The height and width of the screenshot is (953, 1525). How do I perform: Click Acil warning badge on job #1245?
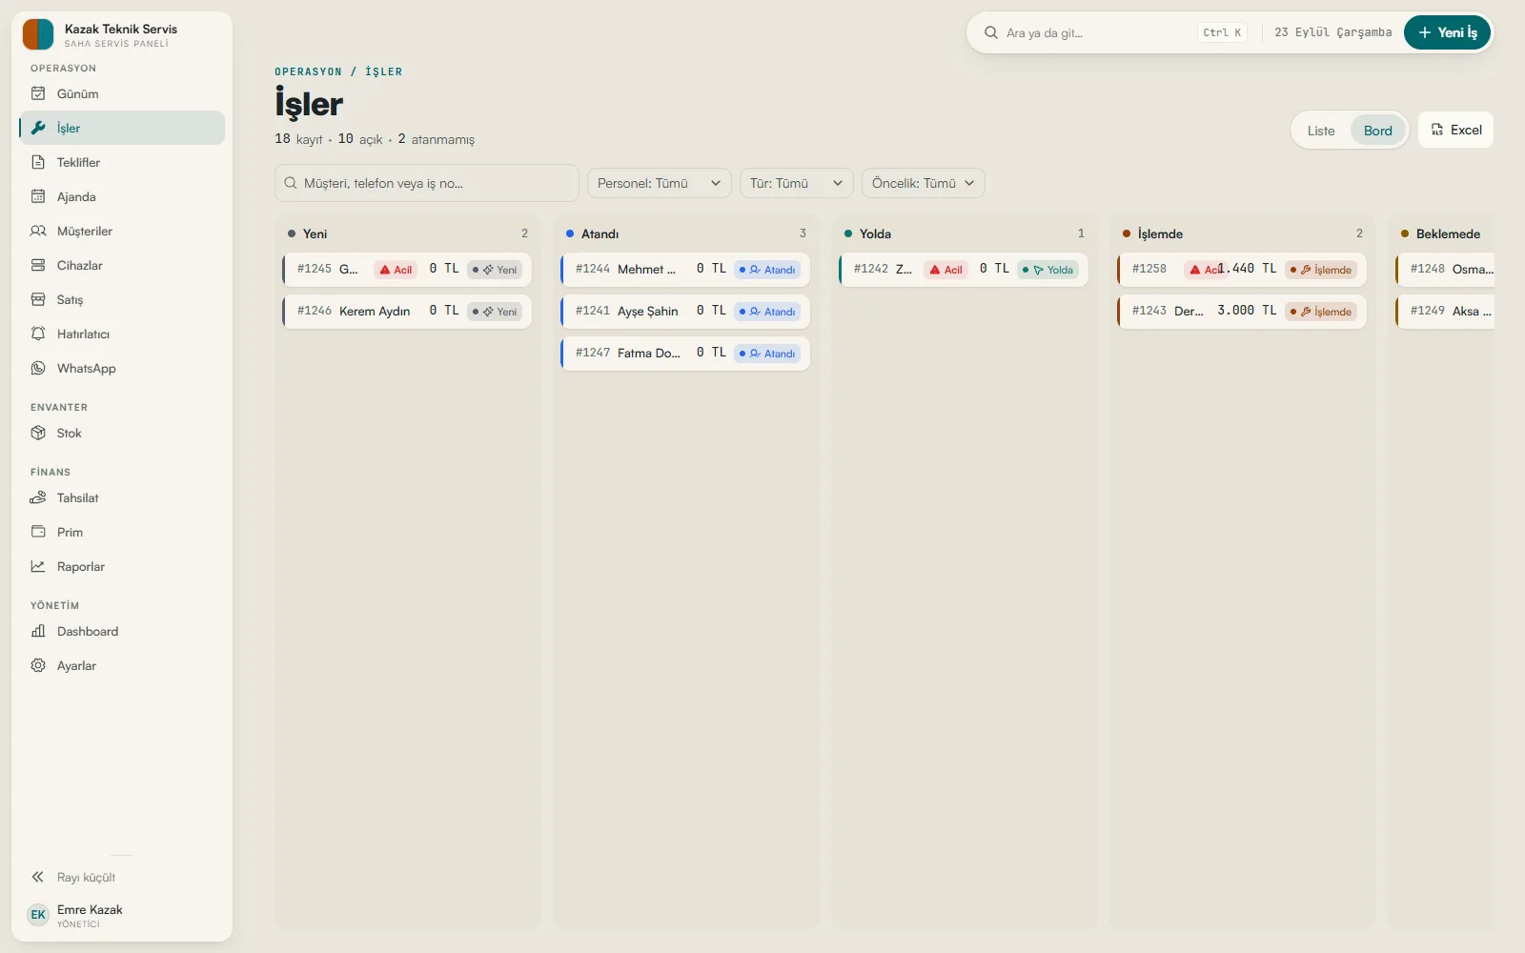396,270
